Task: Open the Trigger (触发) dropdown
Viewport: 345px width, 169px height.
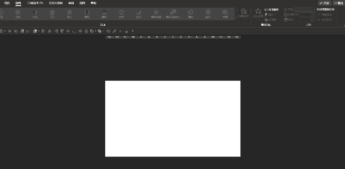Action: tap(270, 15)
